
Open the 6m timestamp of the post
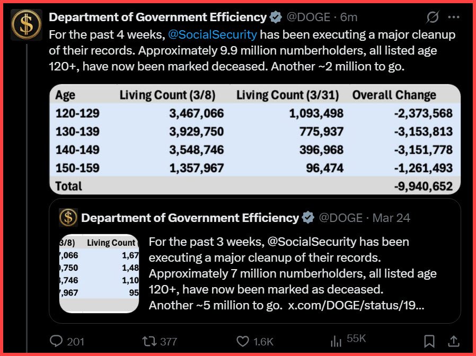point(349,17)
